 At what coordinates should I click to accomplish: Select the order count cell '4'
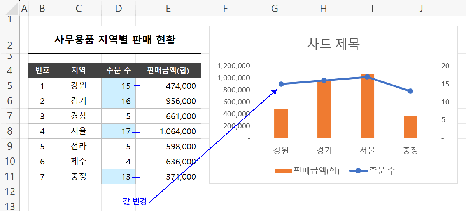click(118, 161)
